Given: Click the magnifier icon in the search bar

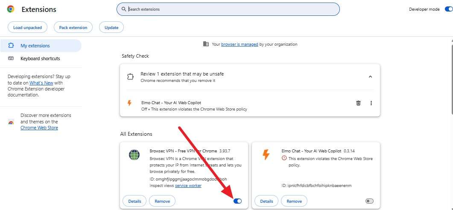Looking at the screenshot, I should (x=124, y=9).
